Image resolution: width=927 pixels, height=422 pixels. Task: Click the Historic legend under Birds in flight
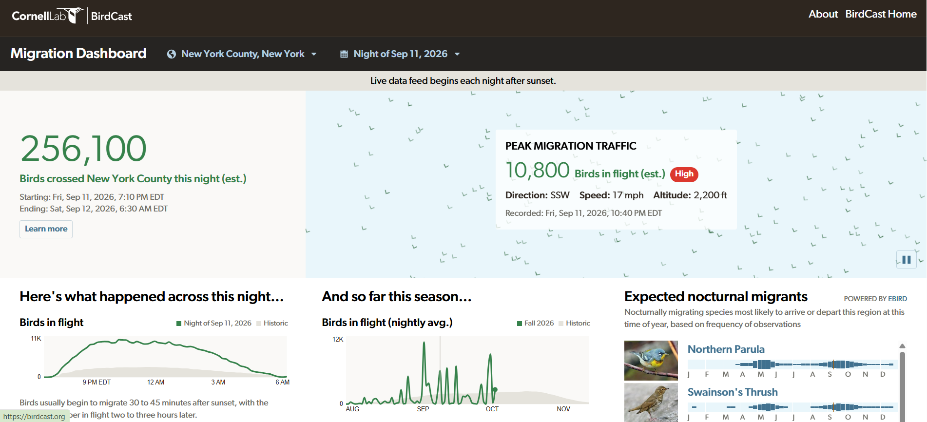(272, 323)
